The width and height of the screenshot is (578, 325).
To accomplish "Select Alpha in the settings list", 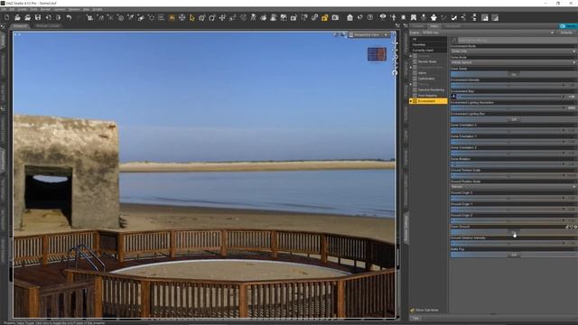I will pos(422,73).
